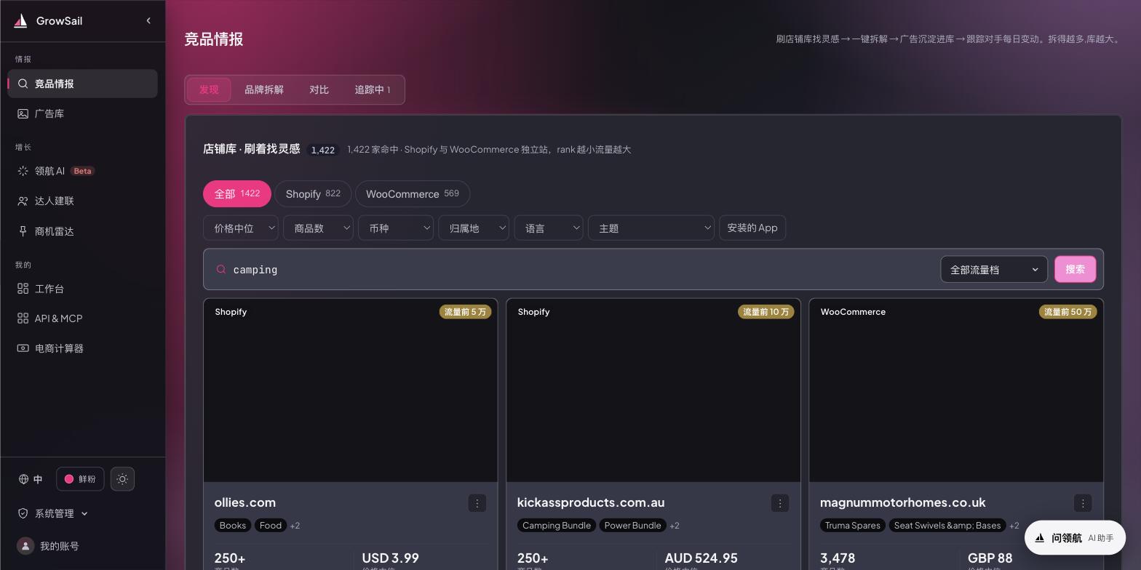Image resolution: width=1141 pixels, height=570 pixels.
Task: Open 达人建联 page
Action: [x=82, y=201]
